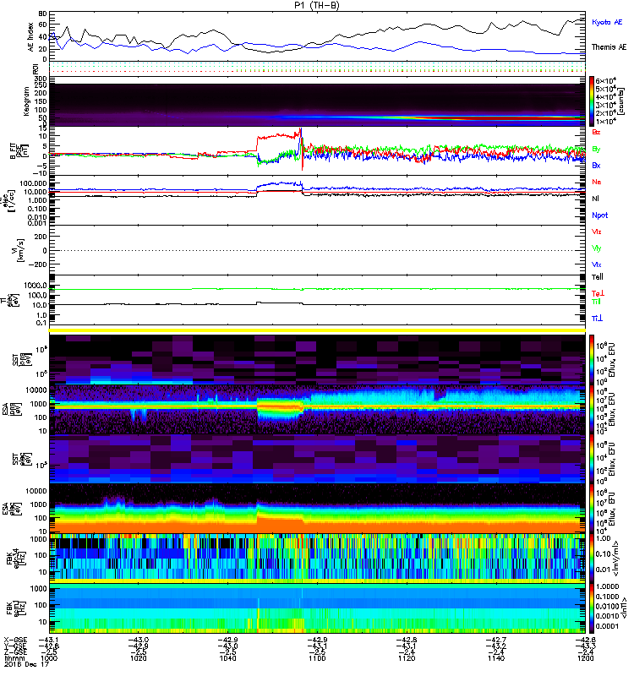Pick the Keogram counts color bar
The width and height of the screenshot is (634, 676).
pos(591,101)
